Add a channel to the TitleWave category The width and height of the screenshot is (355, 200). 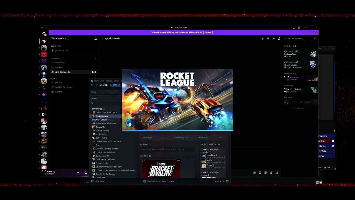tap(95, 59)
